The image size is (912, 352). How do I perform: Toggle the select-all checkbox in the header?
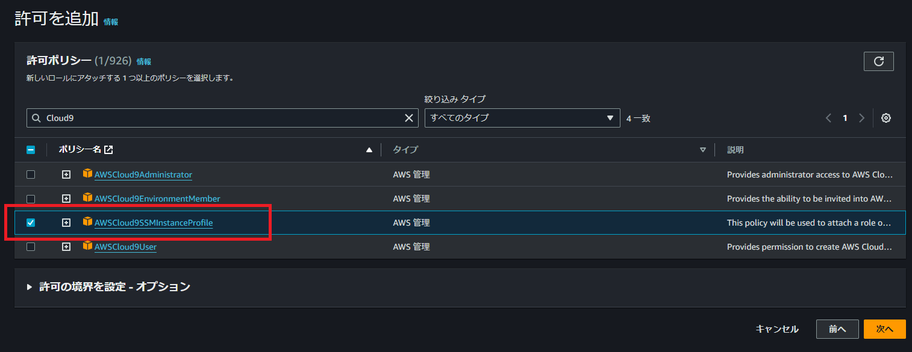31,149
